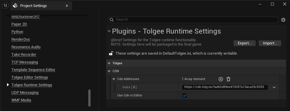The width and height of the screenshot is (290, 111).
Task: Collapse the Plugins - Tolgee Runtime Settings header
Action: click(x=109, y=31)
